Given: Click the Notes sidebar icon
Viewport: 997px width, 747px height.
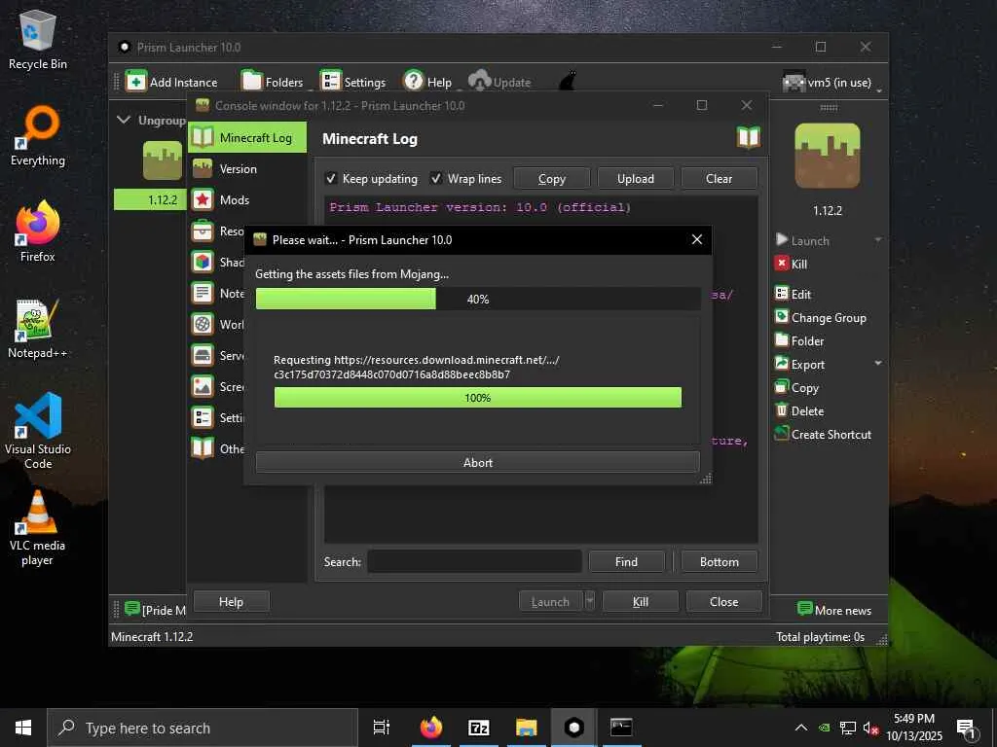Looking at the screenshot, I should click(203, 293).
